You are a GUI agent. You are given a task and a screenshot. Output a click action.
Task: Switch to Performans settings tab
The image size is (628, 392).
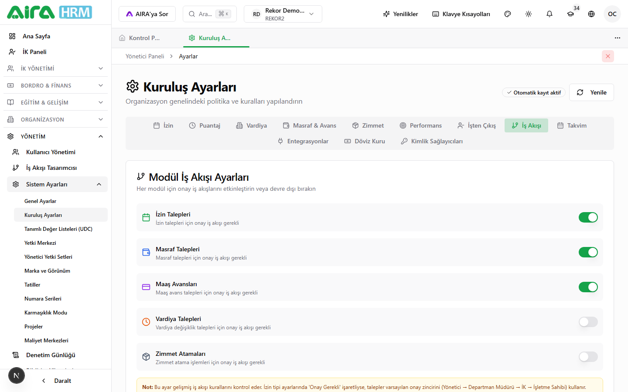pos(421,125)
